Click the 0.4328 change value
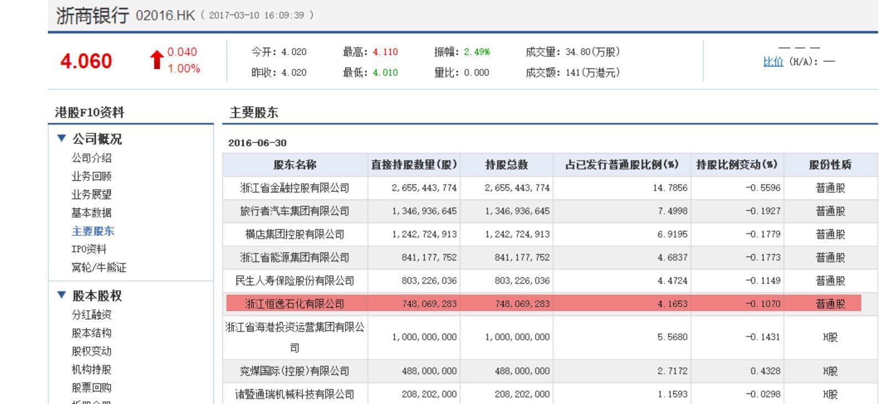Viewport: 879px width, 404px height. coord(766,371)
